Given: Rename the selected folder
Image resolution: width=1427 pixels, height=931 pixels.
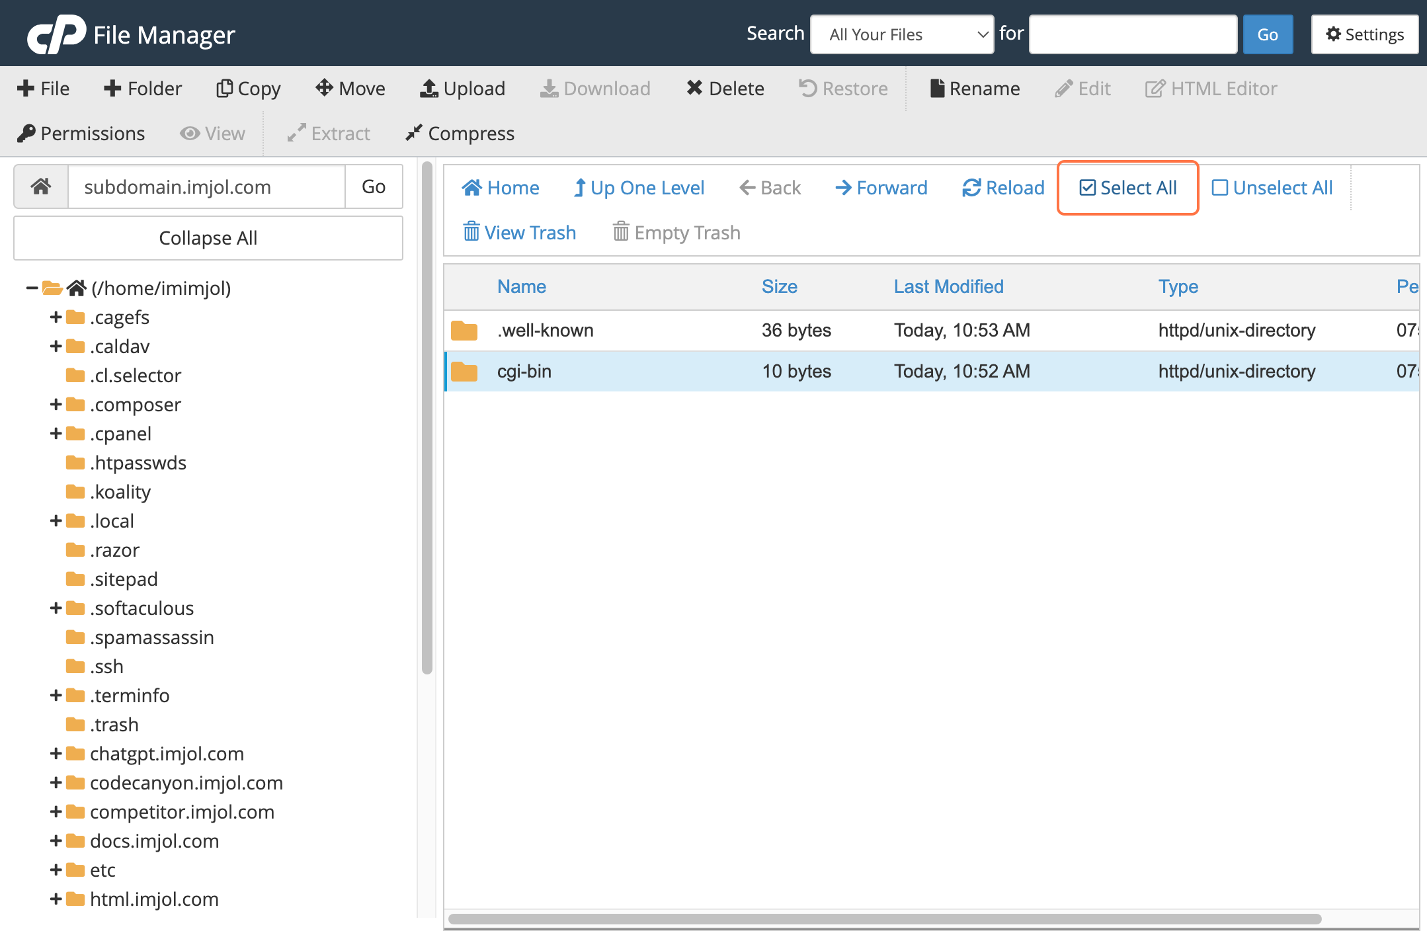Looking at the screenshot, I should pos(975,89).
